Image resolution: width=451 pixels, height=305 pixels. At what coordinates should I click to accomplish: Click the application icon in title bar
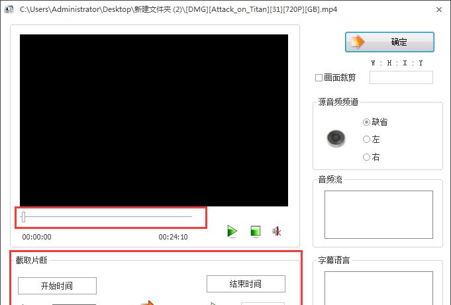9,9
